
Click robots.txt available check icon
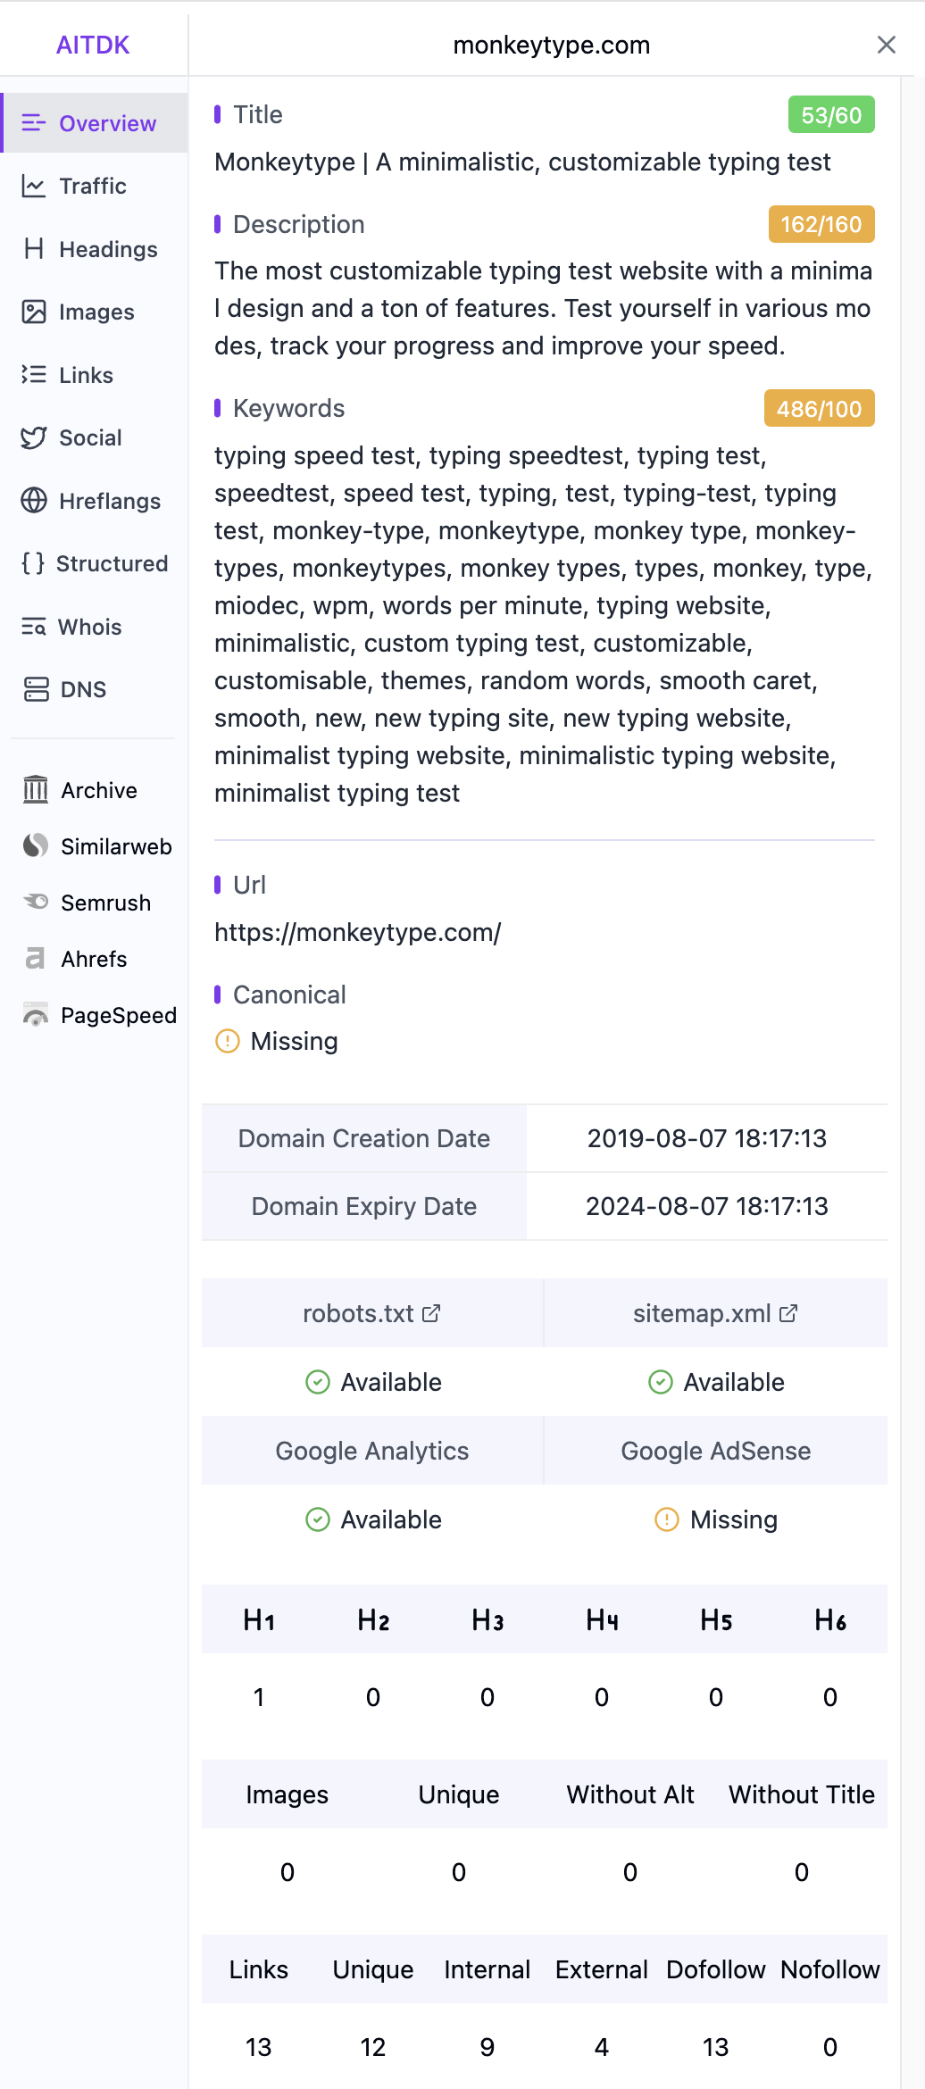(318, 1382)
